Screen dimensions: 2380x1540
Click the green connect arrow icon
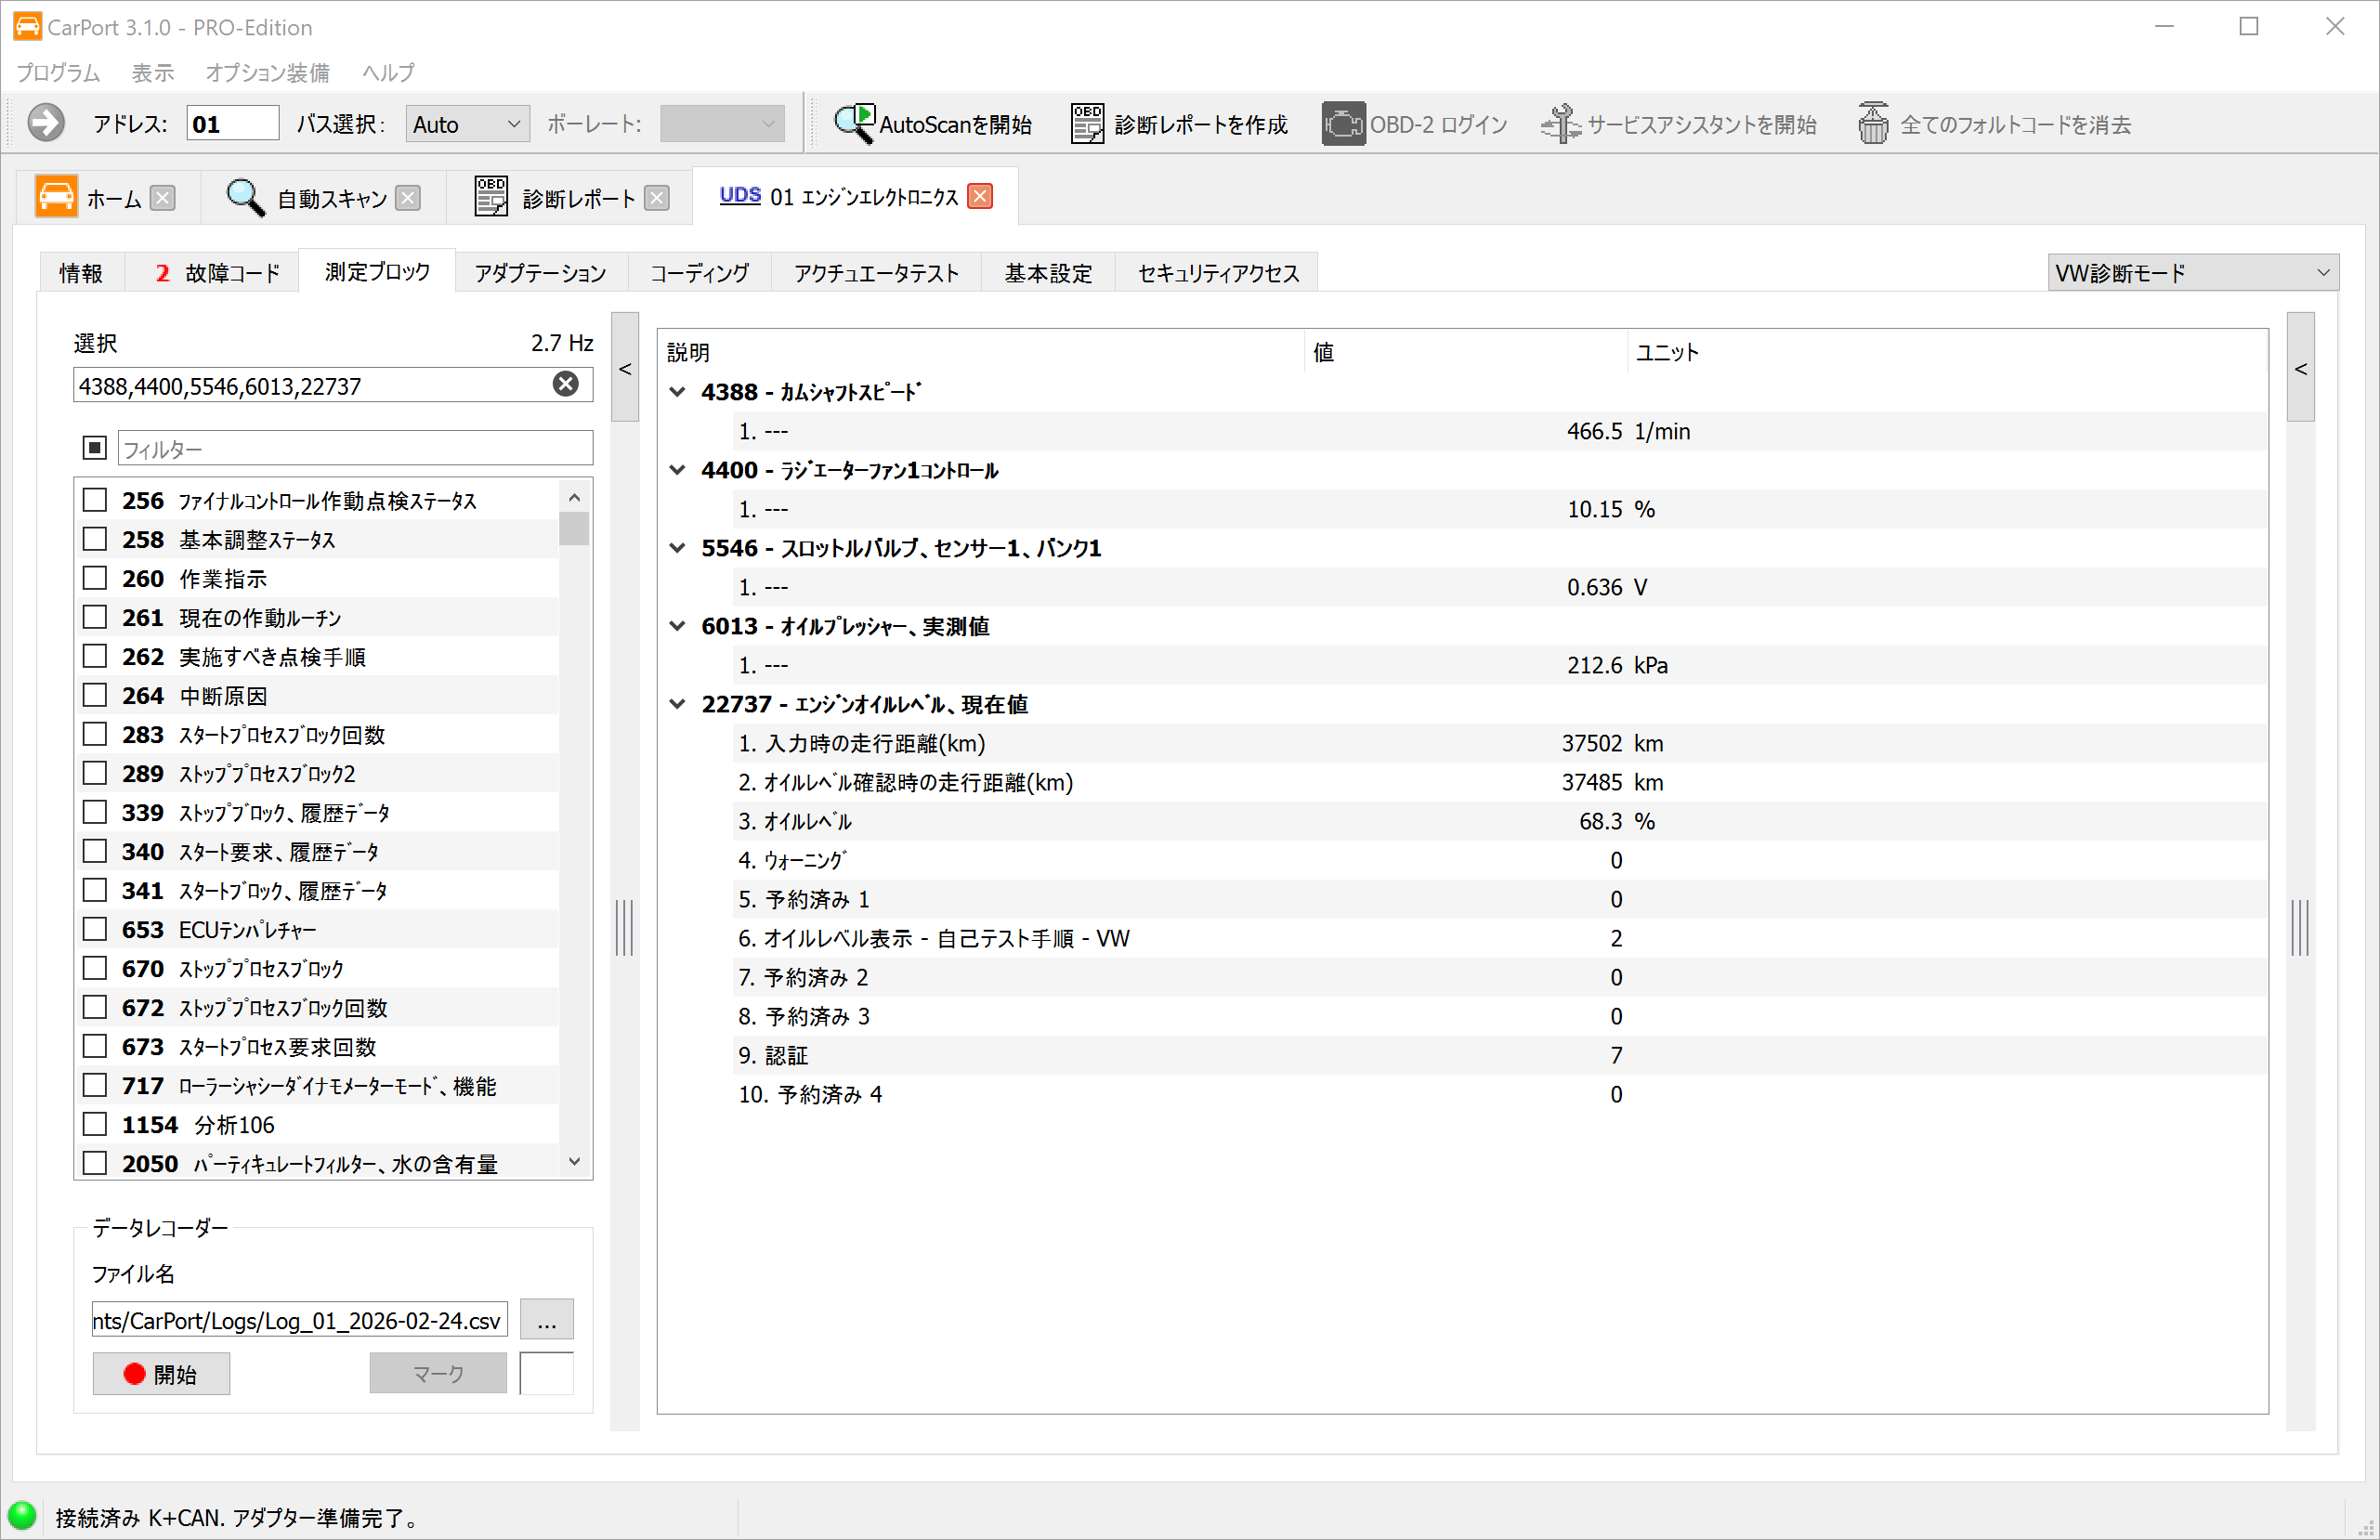(x=46, y=124)
